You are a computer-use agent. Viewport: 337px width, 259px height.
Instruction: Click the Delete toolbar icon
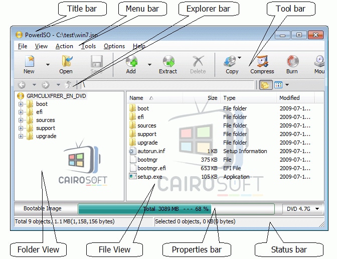coord(198,61)
